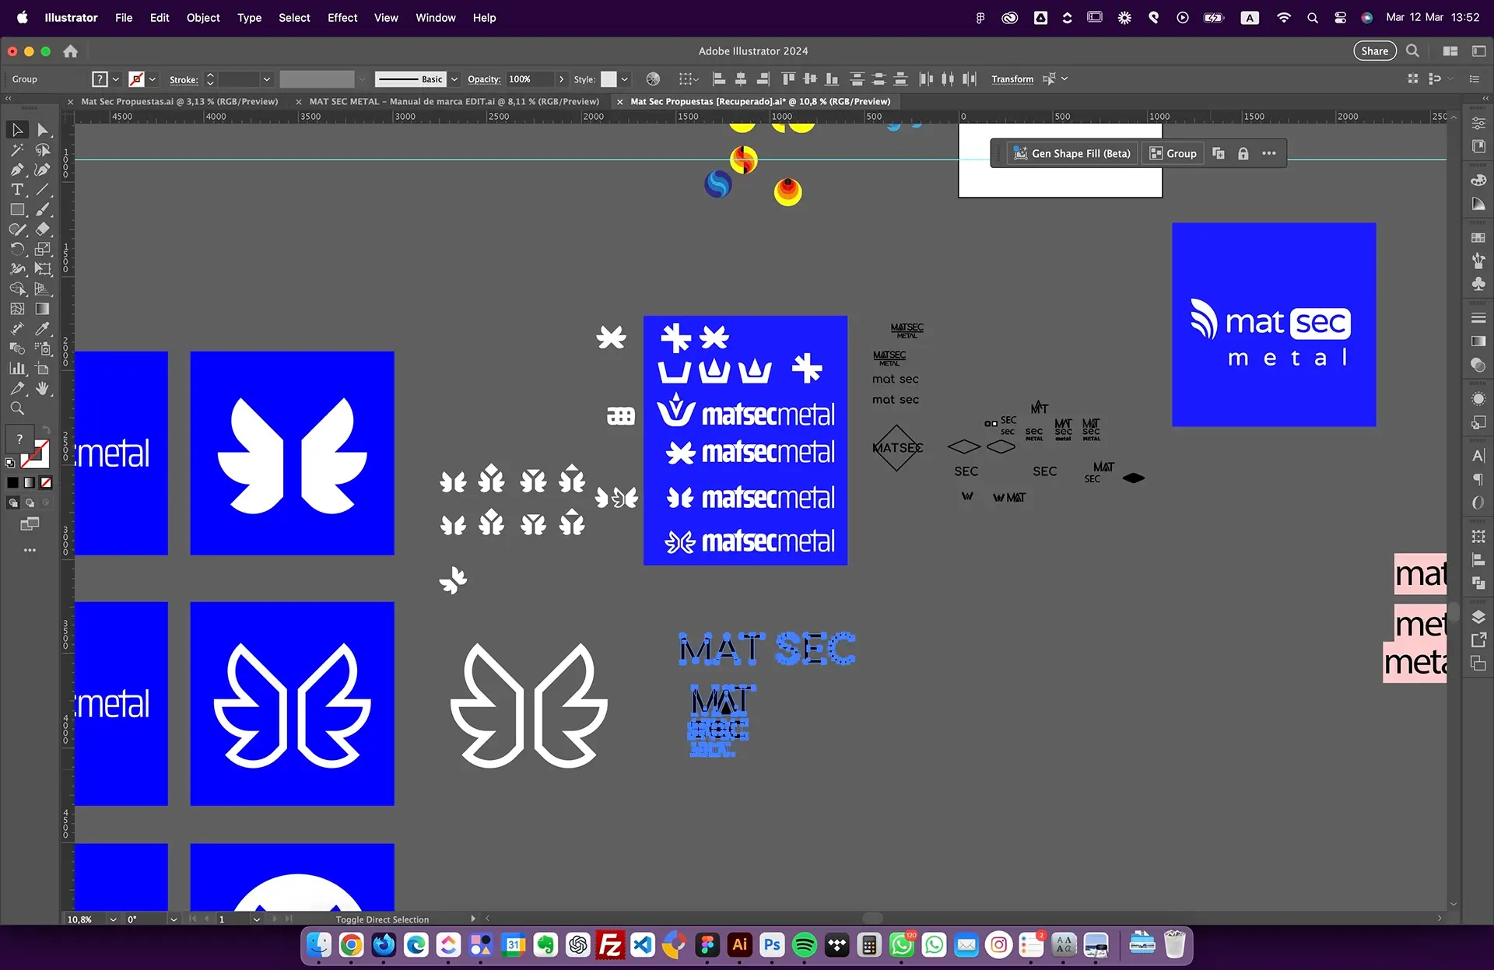The height and width of the screenshot is (970, 1494).
Task: Select the Selection tool (black arrow)
Action: point(17,130)
